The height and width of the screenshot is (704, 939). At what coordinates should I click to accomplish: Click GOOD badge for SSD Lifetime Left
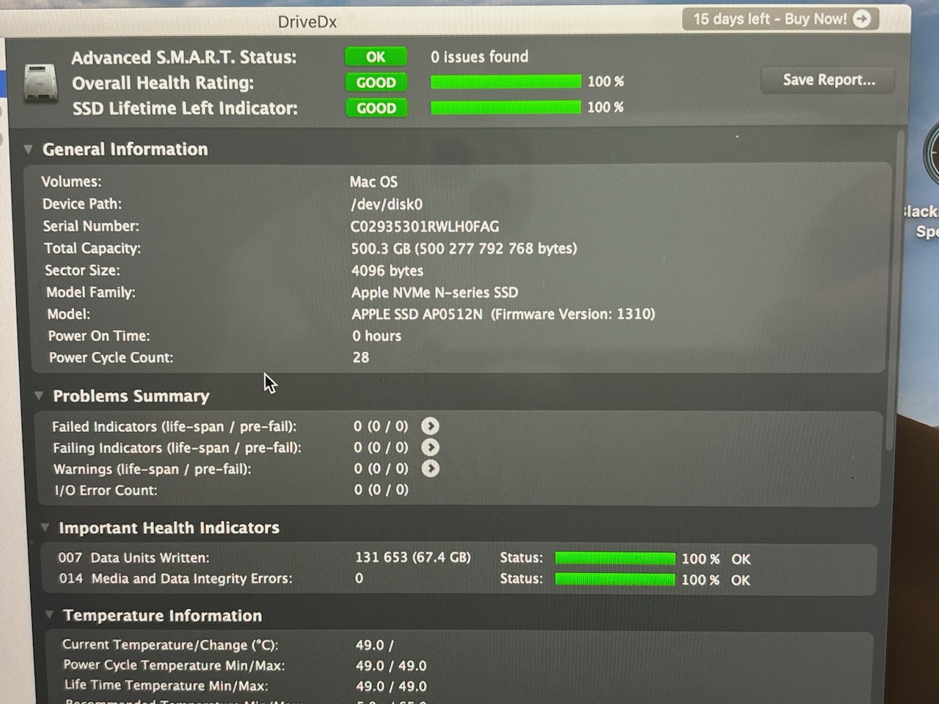click(x=376, y=109)
